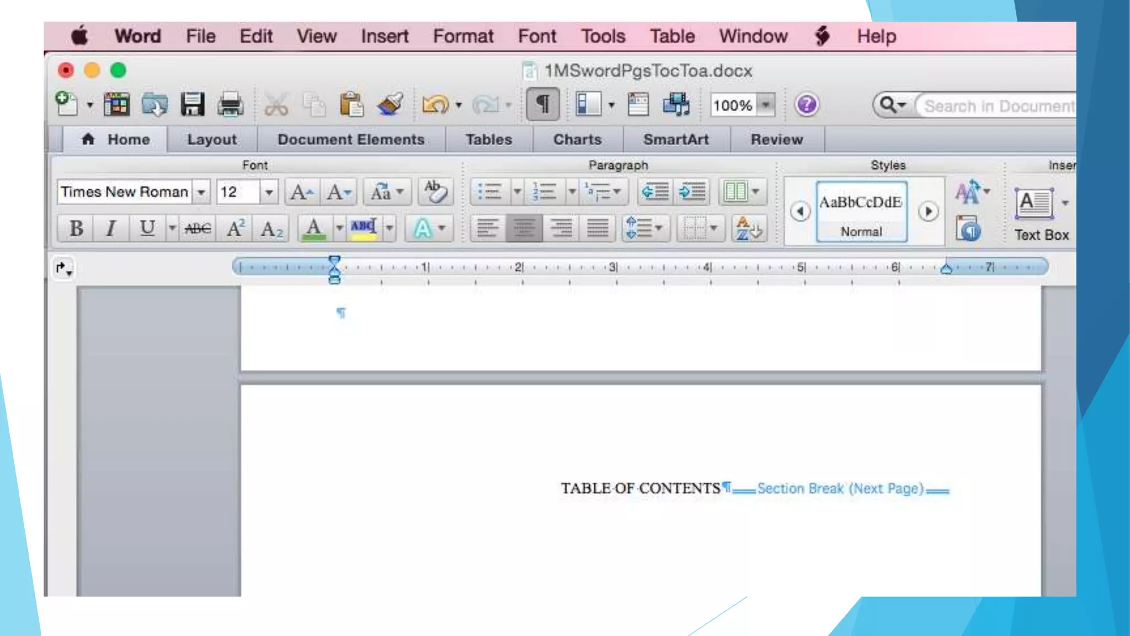Expand the Times New Roman font dropdown

pyautogui.click(x=201, y=192)
